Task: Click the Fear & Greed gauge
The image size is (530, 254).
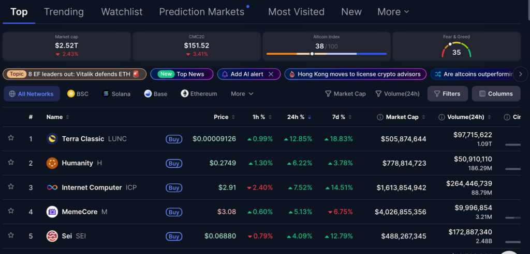Action: pyautogui.click(x=457, y=50)
